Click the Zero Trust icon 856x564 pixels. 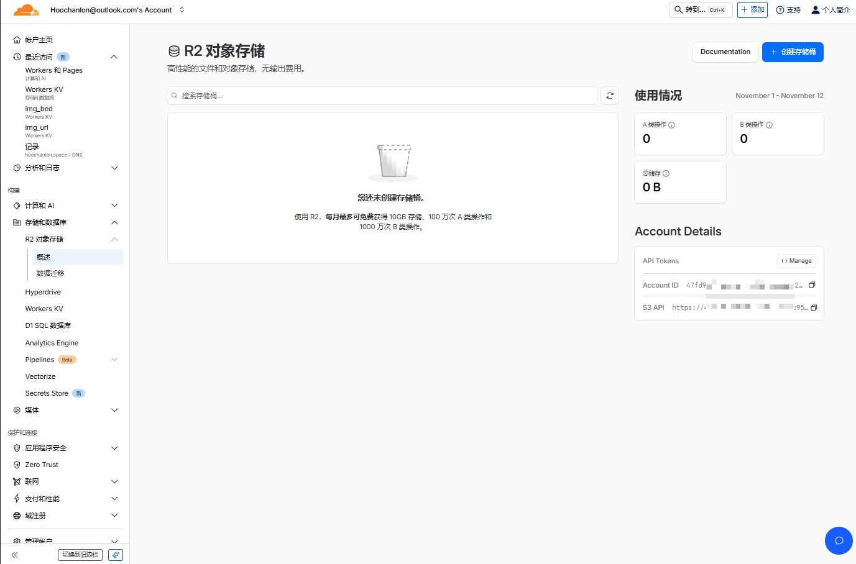[x=17, y=465]
